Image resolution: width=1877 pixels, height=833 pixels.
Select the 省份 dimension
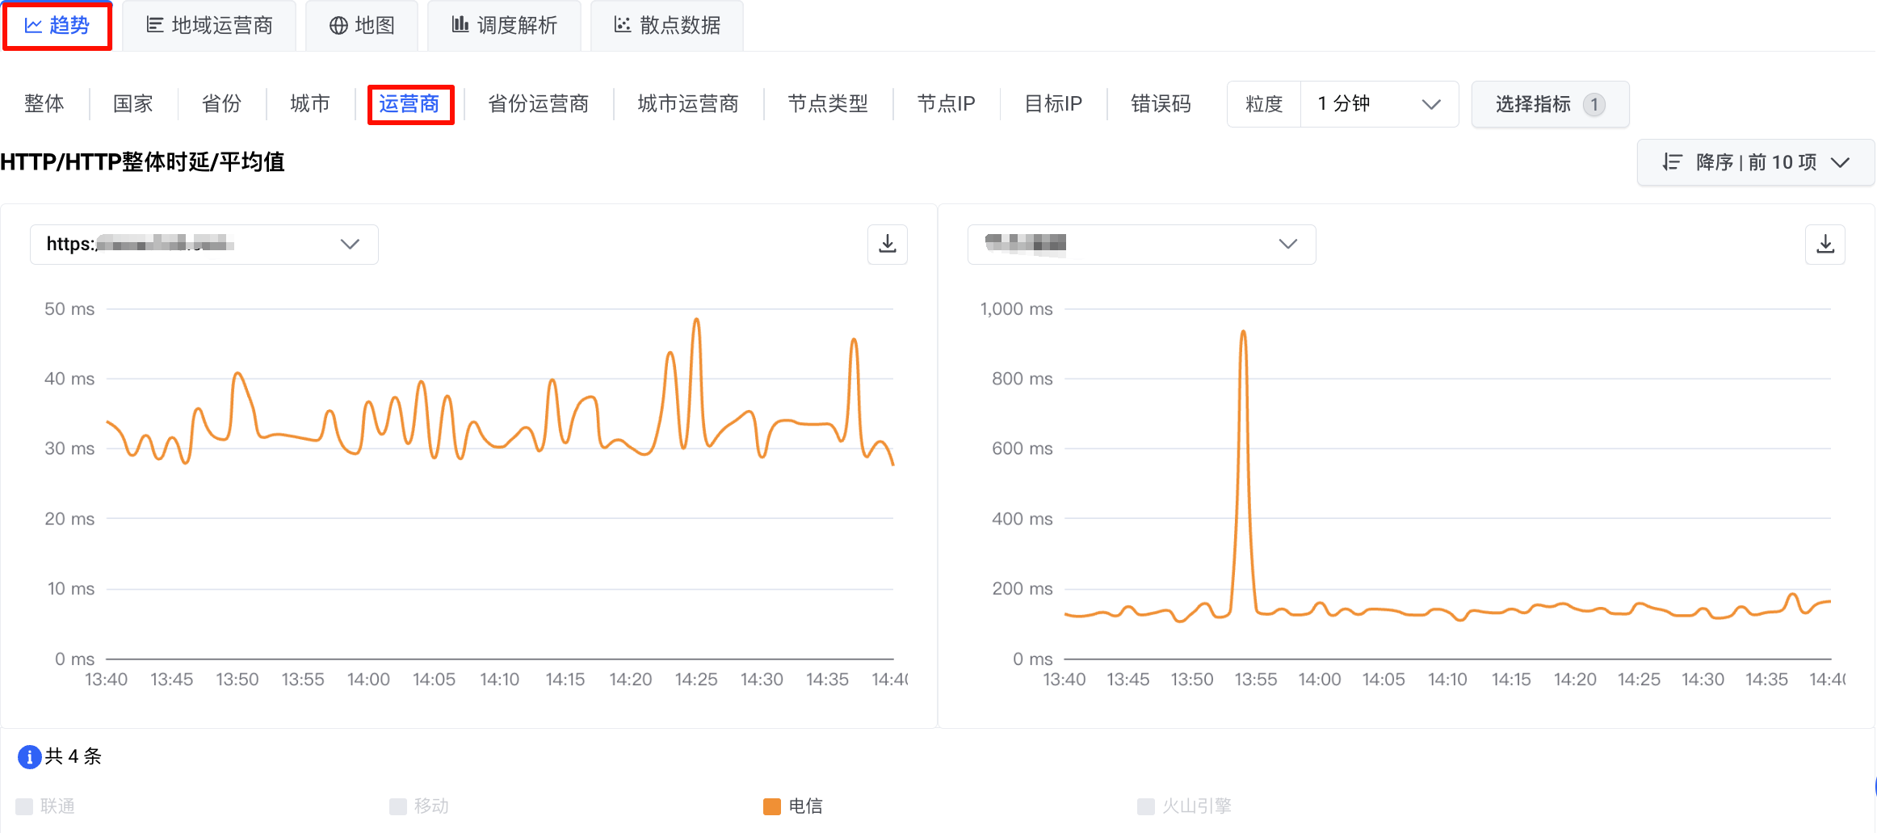[221, 104]
